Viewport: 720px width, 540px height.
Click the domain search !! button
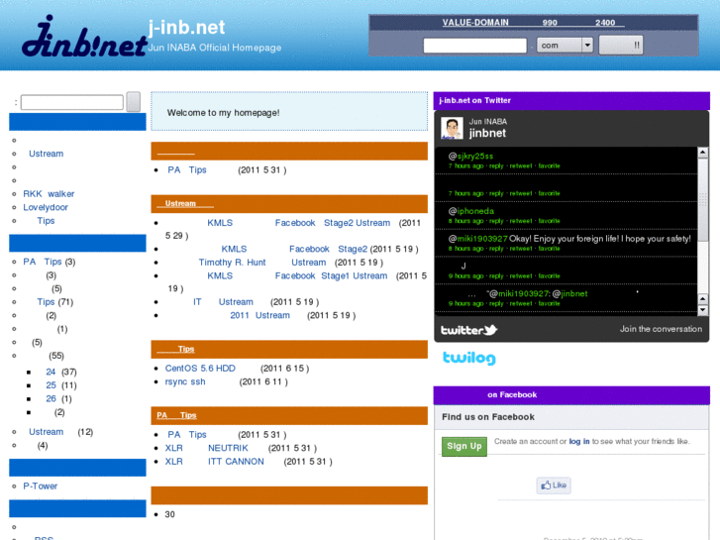click(621, 45)
